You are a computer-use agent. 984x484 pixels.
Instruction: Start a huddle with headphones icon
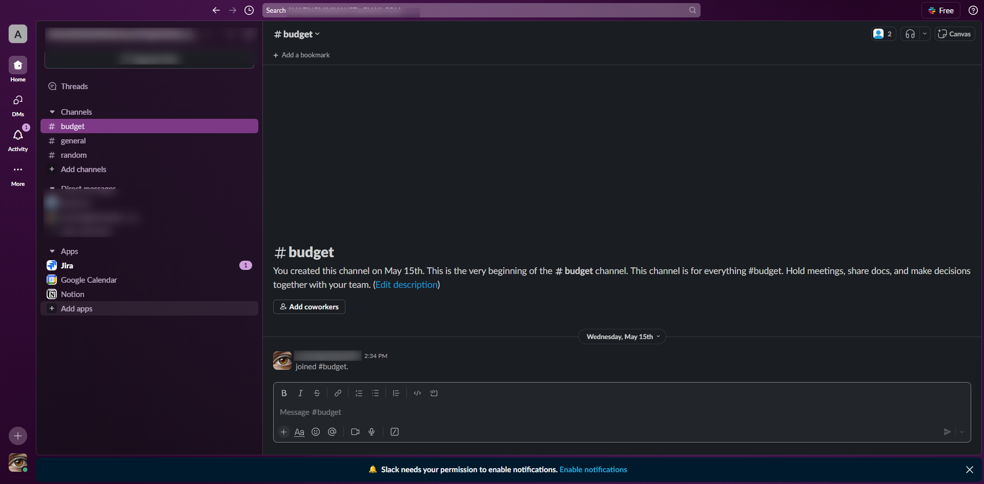(x=910, y=34)
